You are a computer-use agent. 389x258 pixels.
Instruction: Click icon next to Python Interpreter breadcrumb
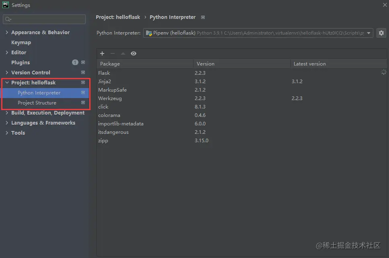(x=203, y=17)
